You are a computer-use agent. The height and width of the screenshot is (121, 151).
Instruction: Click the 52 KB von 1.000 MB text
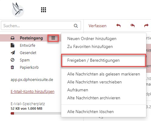click(26, 108)
